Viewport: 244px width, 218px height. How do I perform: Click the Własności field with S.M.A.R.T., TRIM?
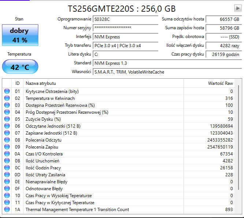[166, 72]
